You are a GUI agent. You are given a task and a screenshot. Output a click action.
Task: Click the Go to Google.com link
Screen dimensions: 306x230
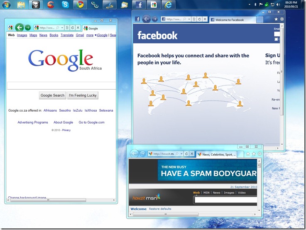click(91, 122)
